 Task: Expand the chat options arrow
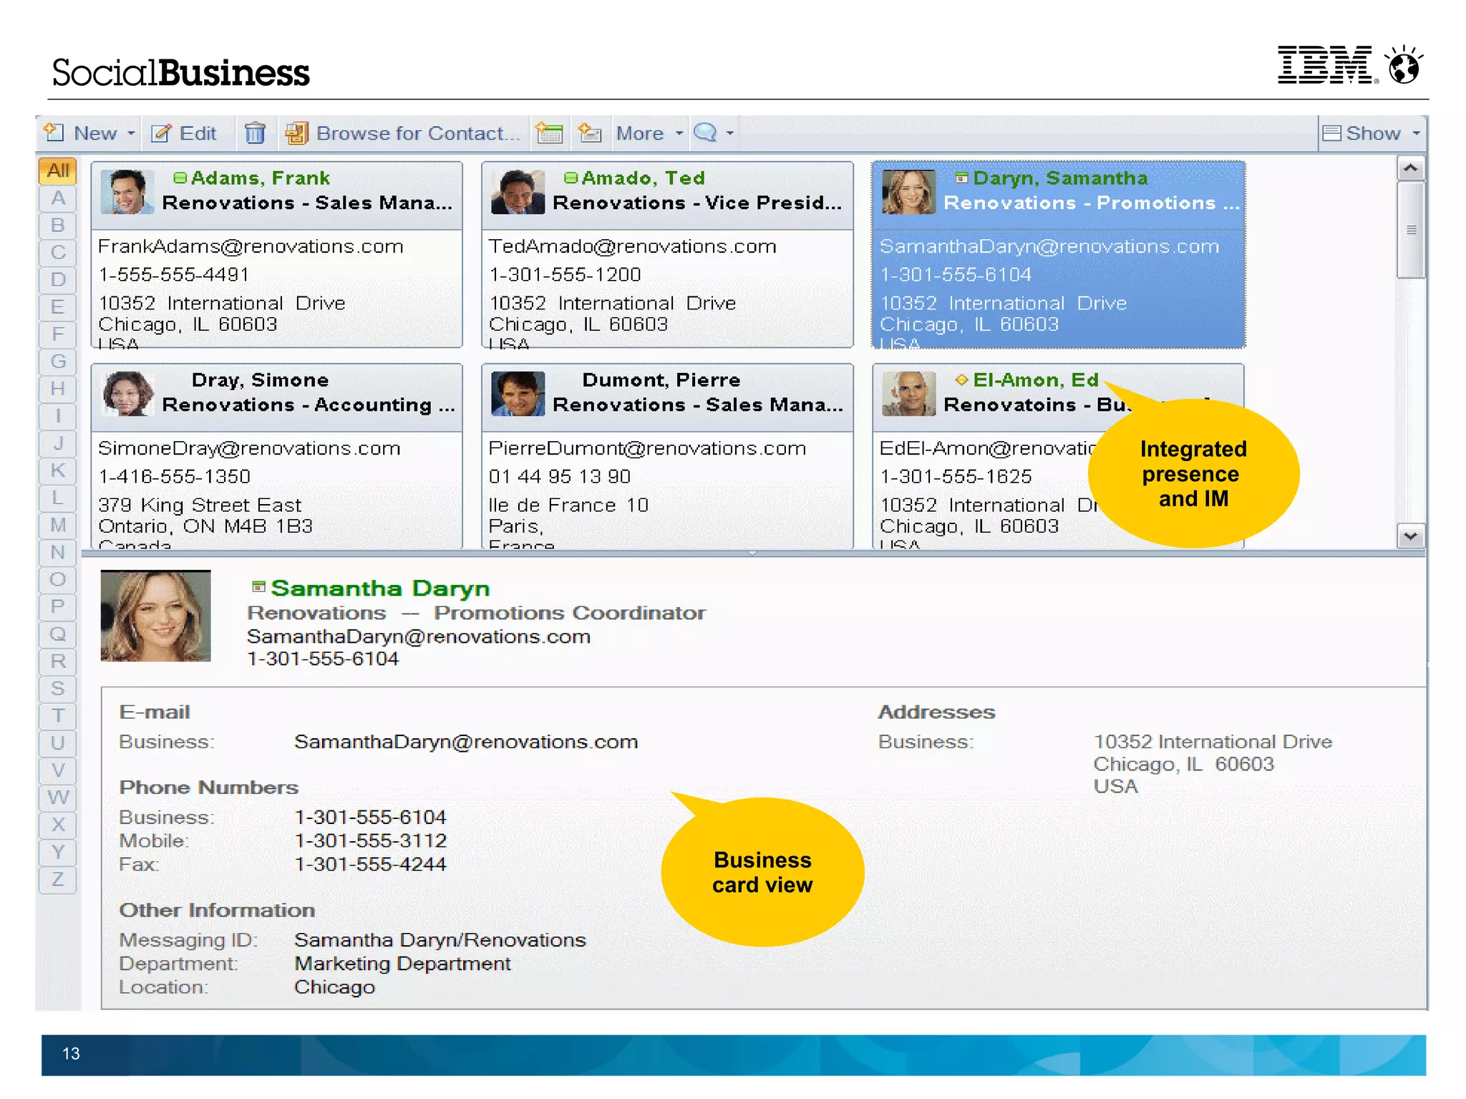click(x=730, y=133)
